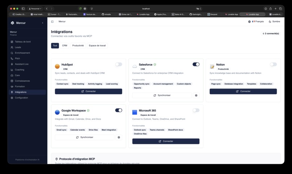Connect the Notion integration
This screenshot has height=174, width=292.
(243, 91)
